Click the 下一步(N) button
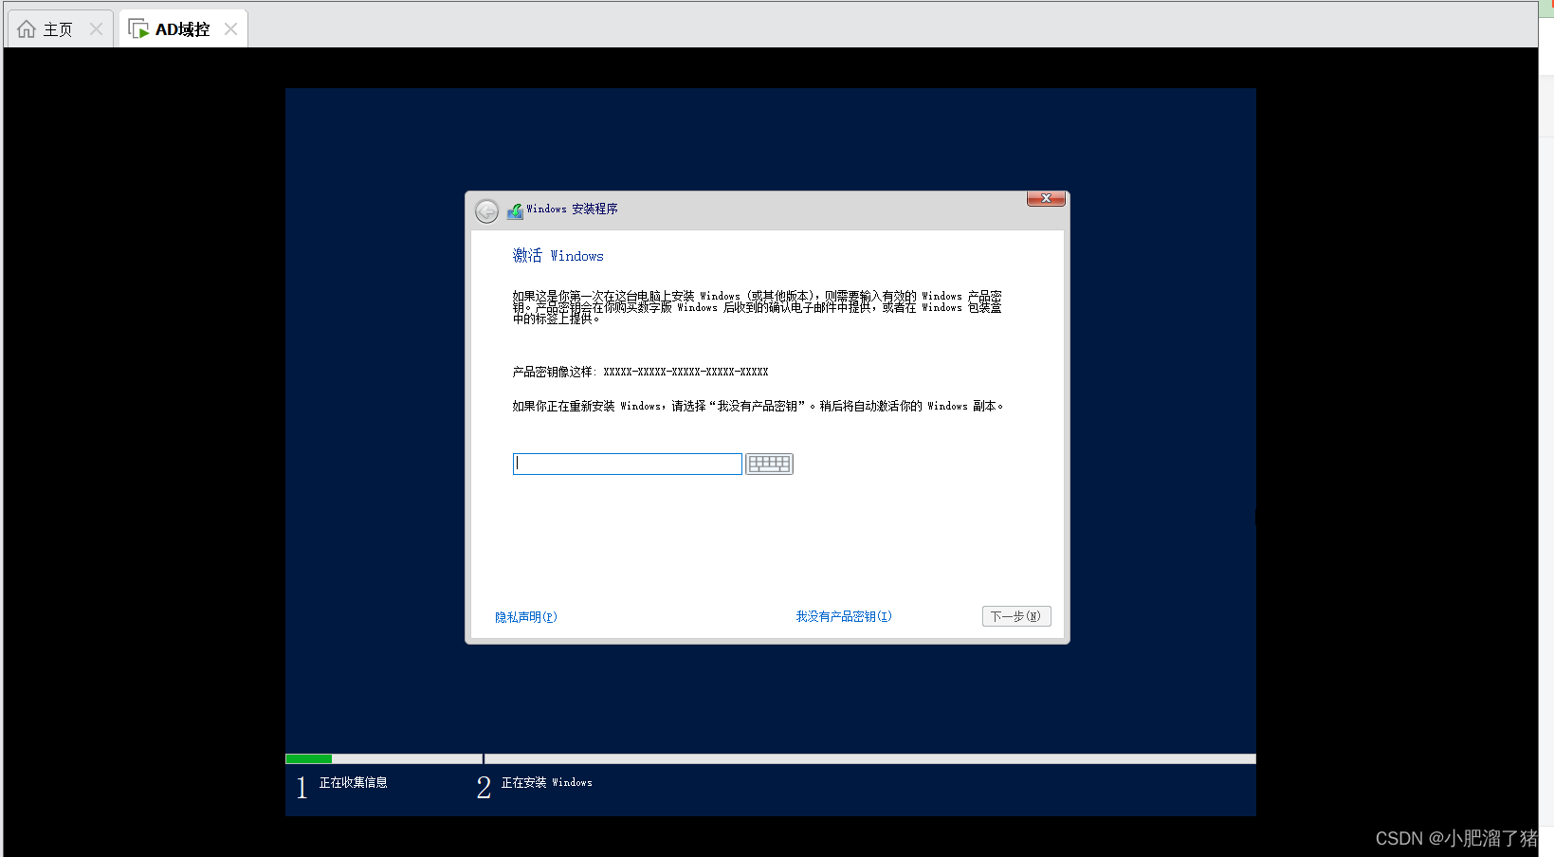Viewport: 1554px width, 857px height. click(1016, 616)
